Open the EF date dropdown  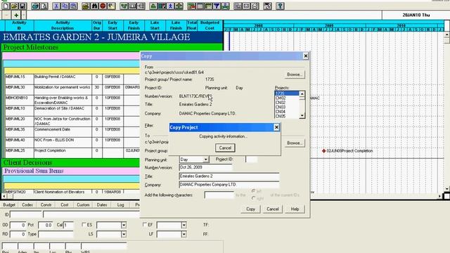click(x=184, y=225)
